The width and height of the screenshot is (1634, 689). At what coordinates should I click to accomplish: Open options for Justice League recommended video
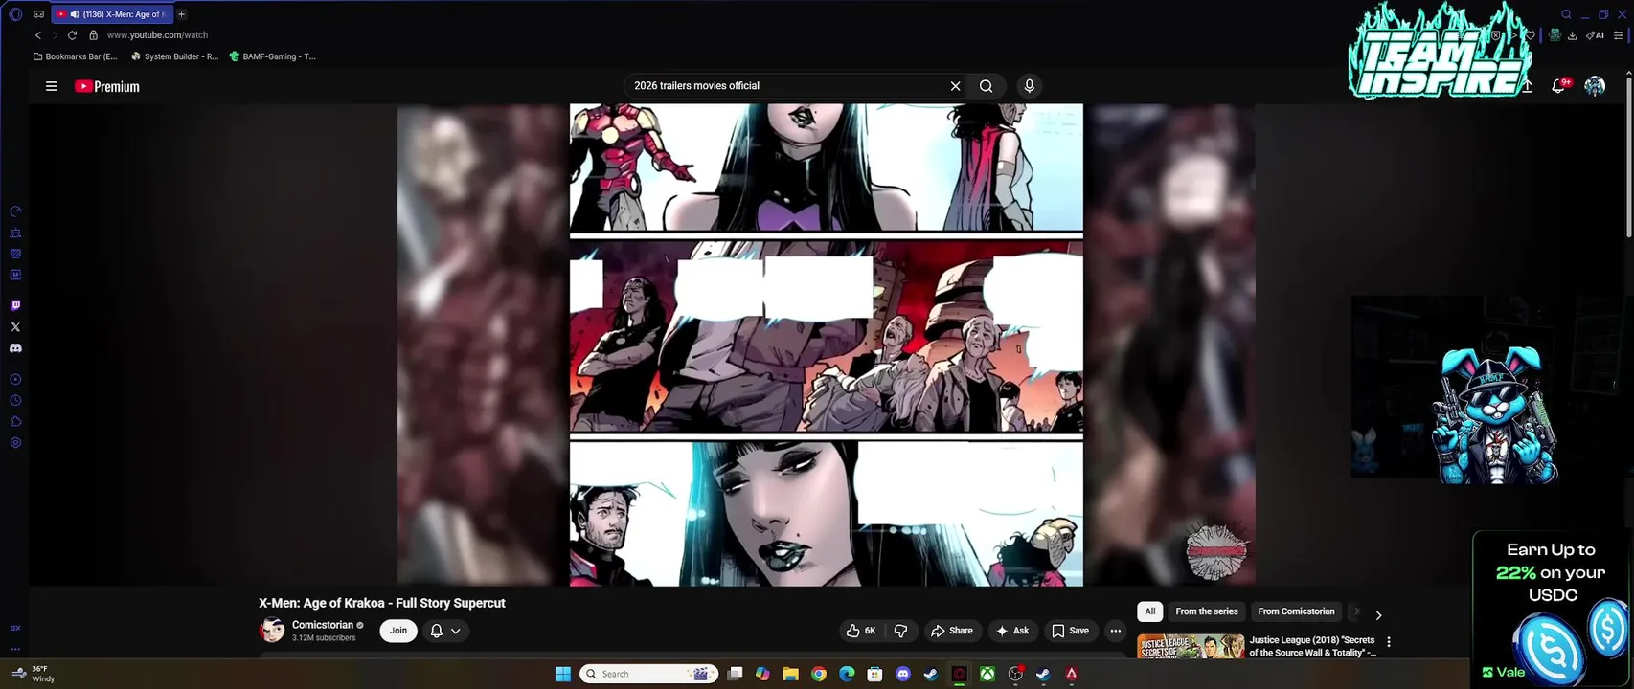point(1389,642)
